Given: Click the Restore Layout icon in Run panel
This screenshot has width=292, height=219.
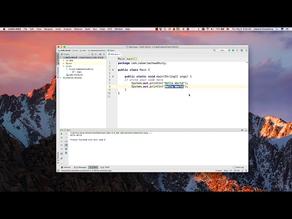Looking at the screenshot, I should tap(62, 154).
